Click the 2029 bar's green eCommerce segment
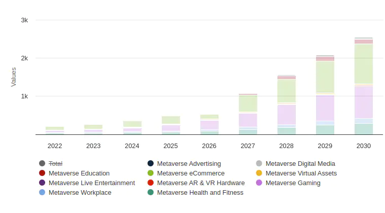The width and height of the screenshot is (385, 213). 325,76
